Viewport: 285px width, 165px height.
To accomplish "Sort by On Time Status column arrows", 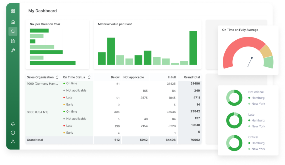I will point(89,77).
